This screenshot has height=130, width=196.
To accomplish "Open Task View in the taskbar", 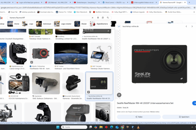I will [x=90, y=127].
